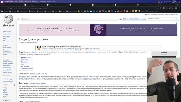Follow the Canonical Ltd link
This screenshot has height=102, width=181.
coord(48,52)
